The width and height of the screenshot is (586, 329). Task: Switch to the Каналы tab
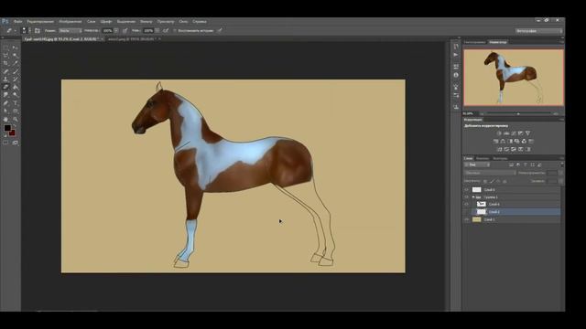click(483, 158)
